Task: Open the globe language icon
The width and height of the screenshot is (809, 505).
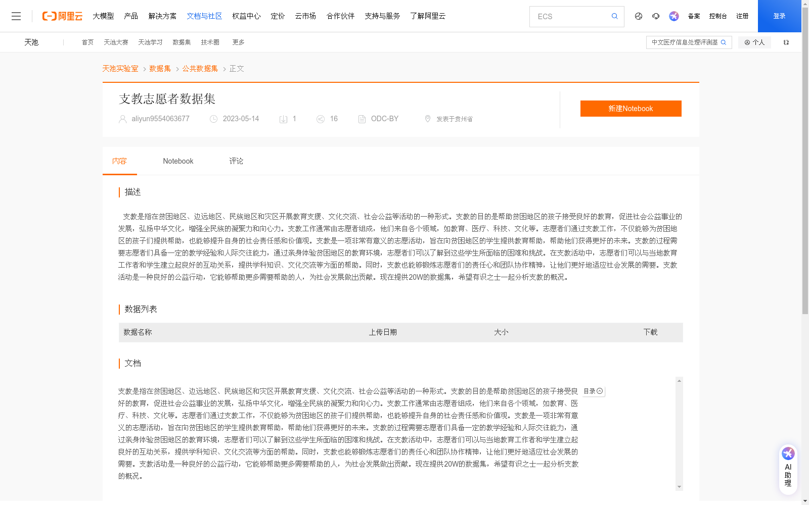Action: coord(639,16)
